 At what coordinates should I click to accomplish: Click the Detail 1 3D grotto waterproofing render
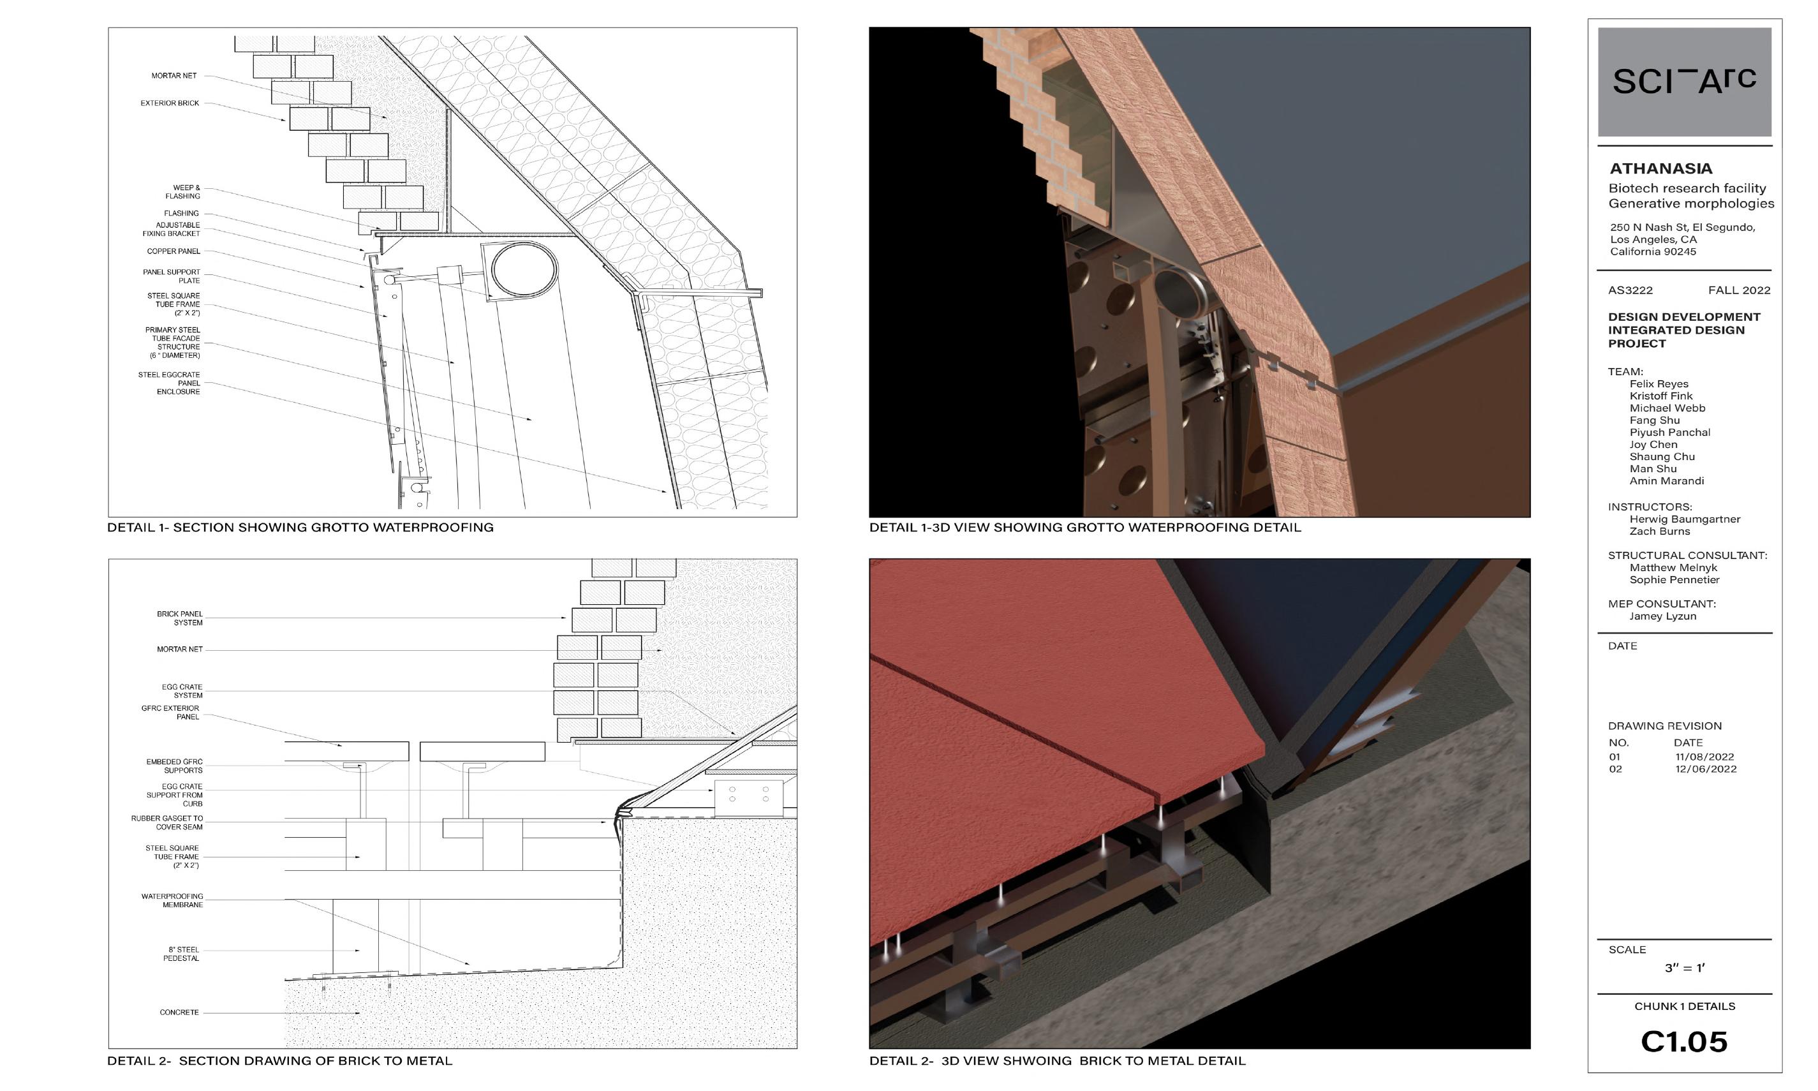point(1199,272)
